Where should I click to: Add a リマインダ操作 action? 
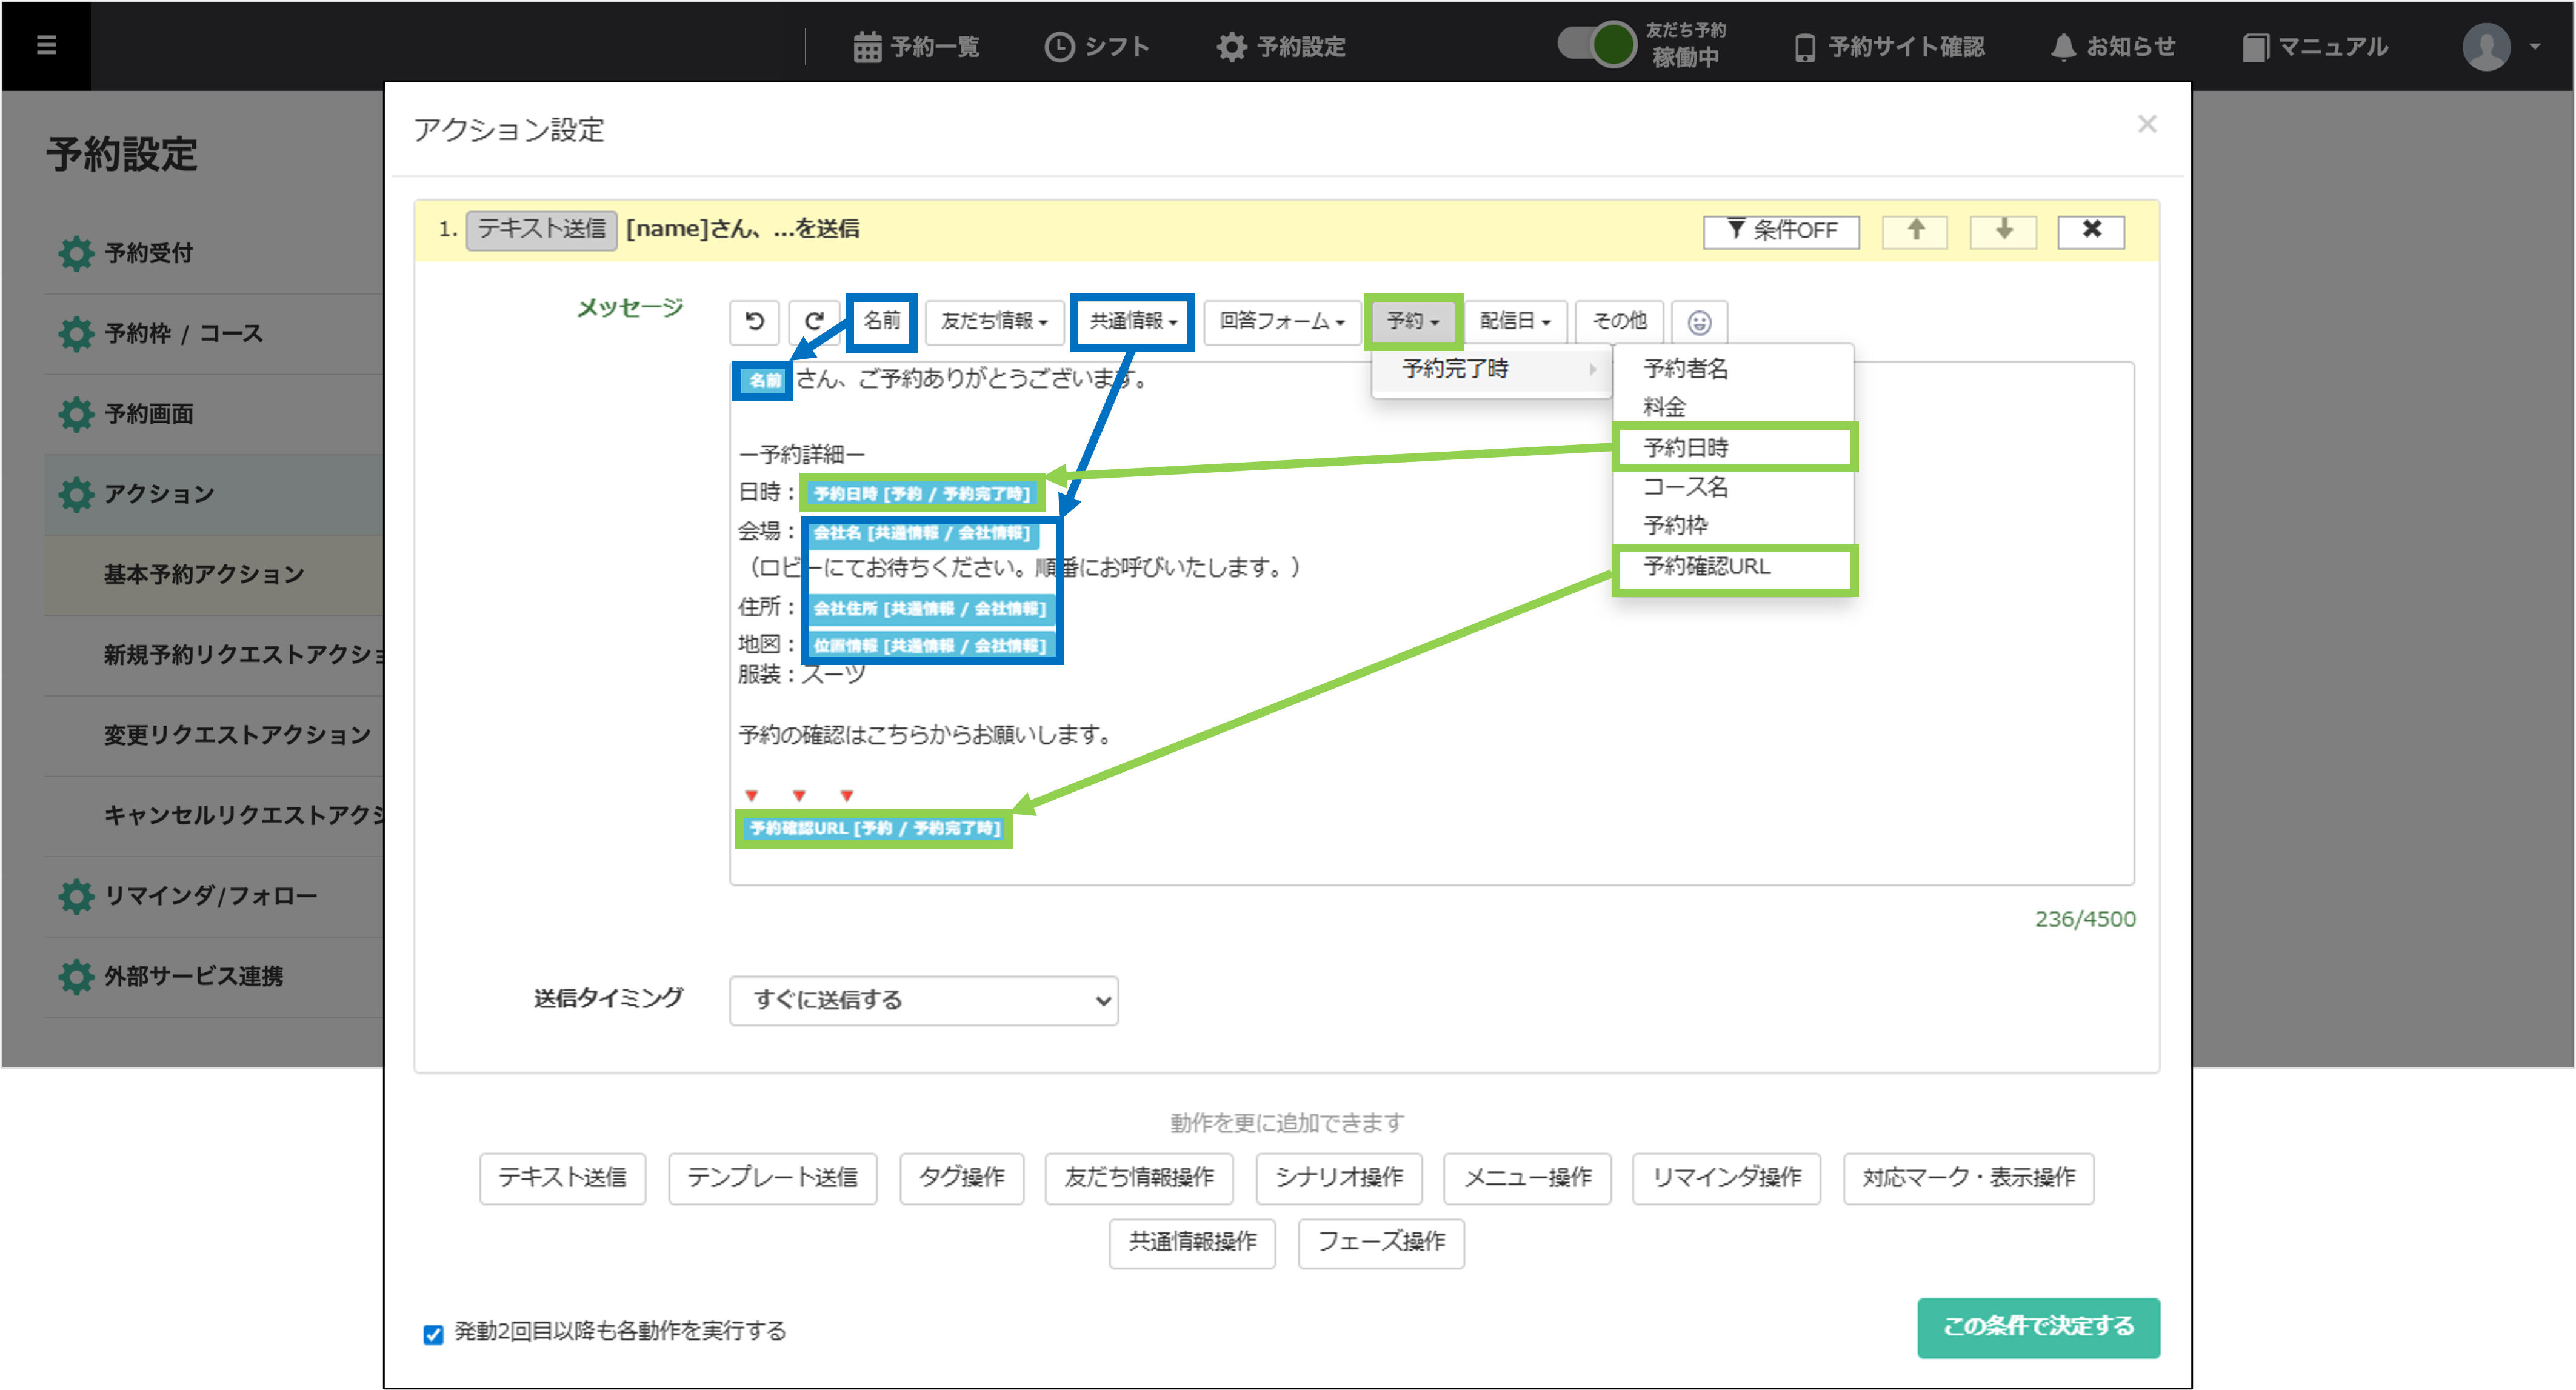1726,1178
